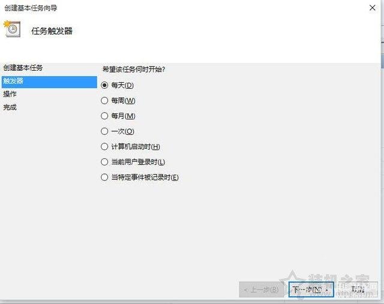Click the 希望该任务何时开始? question label
384x304 pixels.
coord(134,70)
